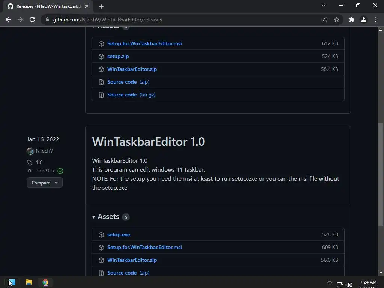
Task: Open a new browser tab
Action: point(101,6)
